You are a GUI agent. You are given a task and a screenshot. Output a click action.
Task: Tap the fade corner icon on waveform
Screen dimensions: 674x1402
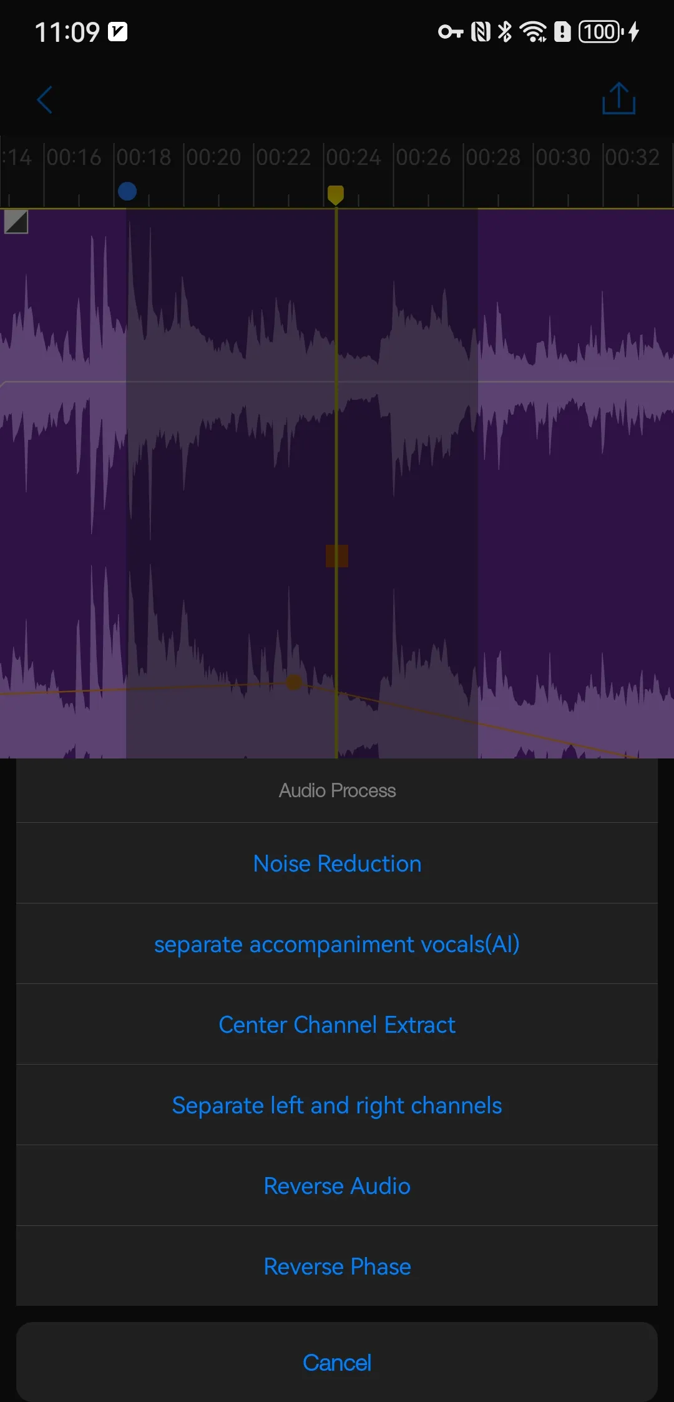[16, 222]
